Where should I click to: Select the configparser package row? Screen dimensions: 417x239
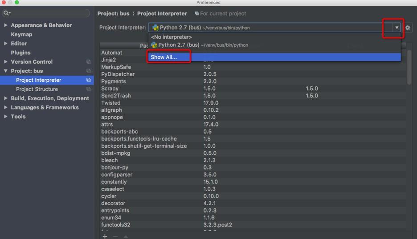pos(253,174)
